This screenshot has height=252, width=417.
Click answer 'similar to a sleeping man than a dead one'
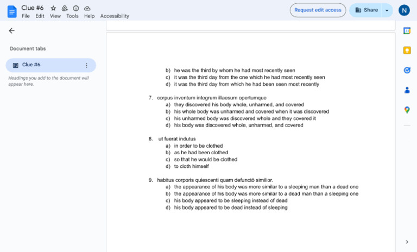[266, 187]
